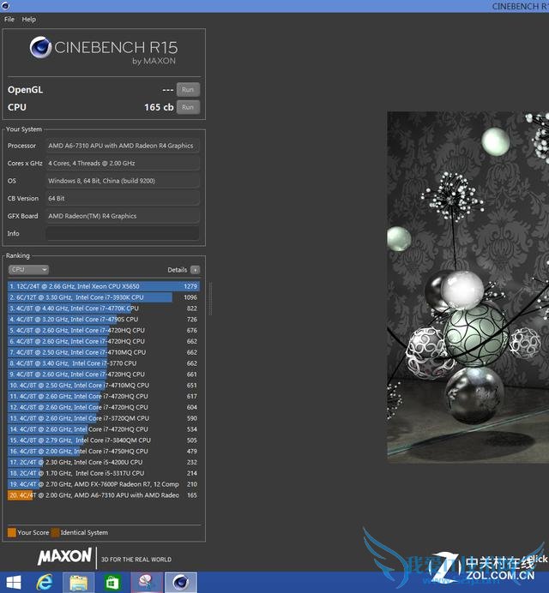This screenshot has width=549, height=593.
Task: Open the Windows Store taskbar icon
Action: 112,583
